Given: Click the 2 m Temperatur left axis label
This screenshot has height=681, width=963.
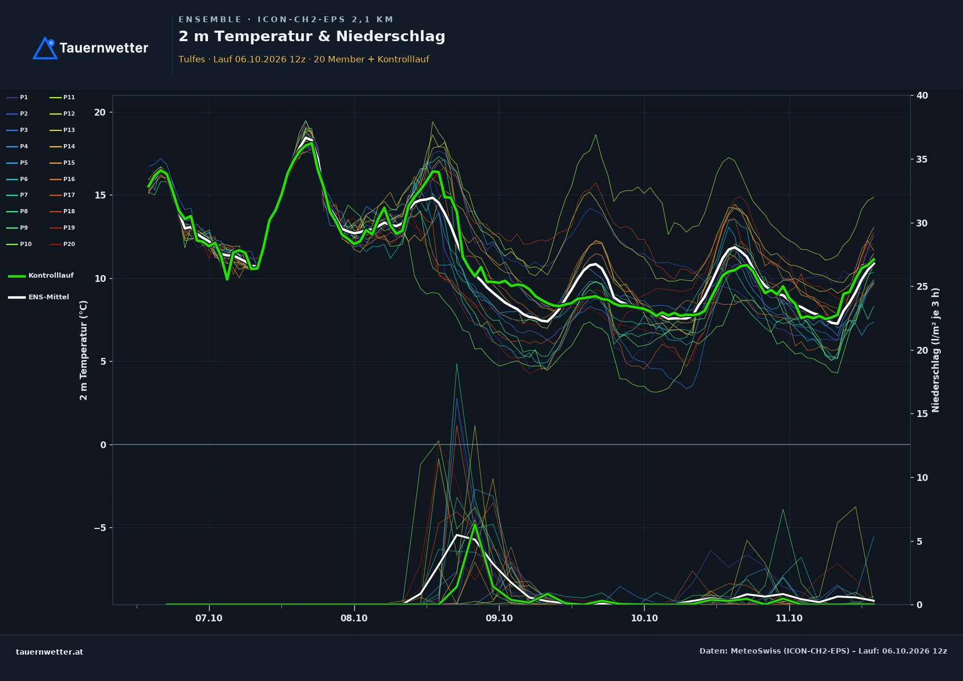Looking at the screenshot, I should 83,350.
